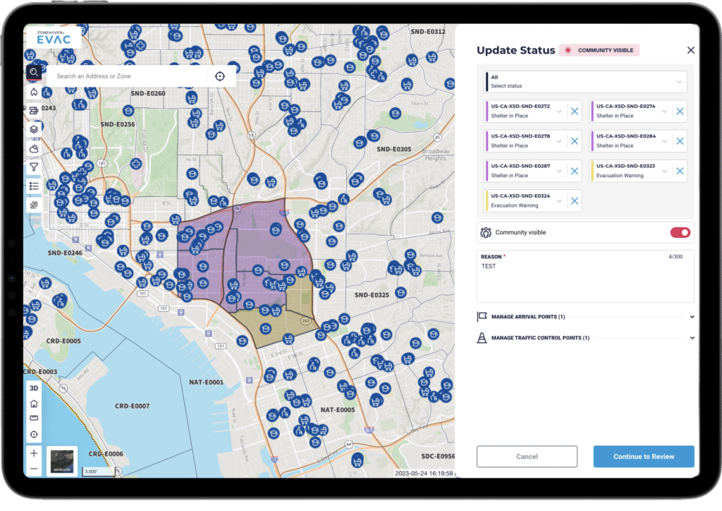This screenshot has height=511, width=722.
Task: Open the All Select status dropdown
Action: coord(585,82)
